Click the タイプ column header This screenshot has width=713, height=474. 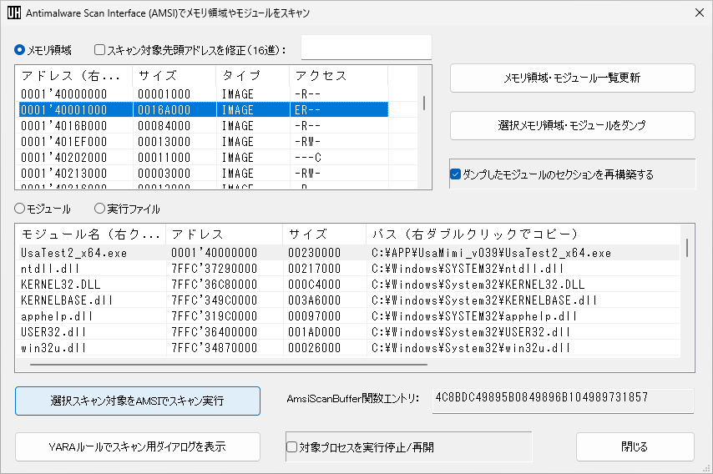tap(253, 76)
